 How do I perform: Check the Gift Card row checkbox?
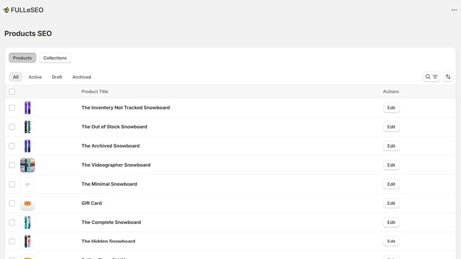click(x=12, y=203)
